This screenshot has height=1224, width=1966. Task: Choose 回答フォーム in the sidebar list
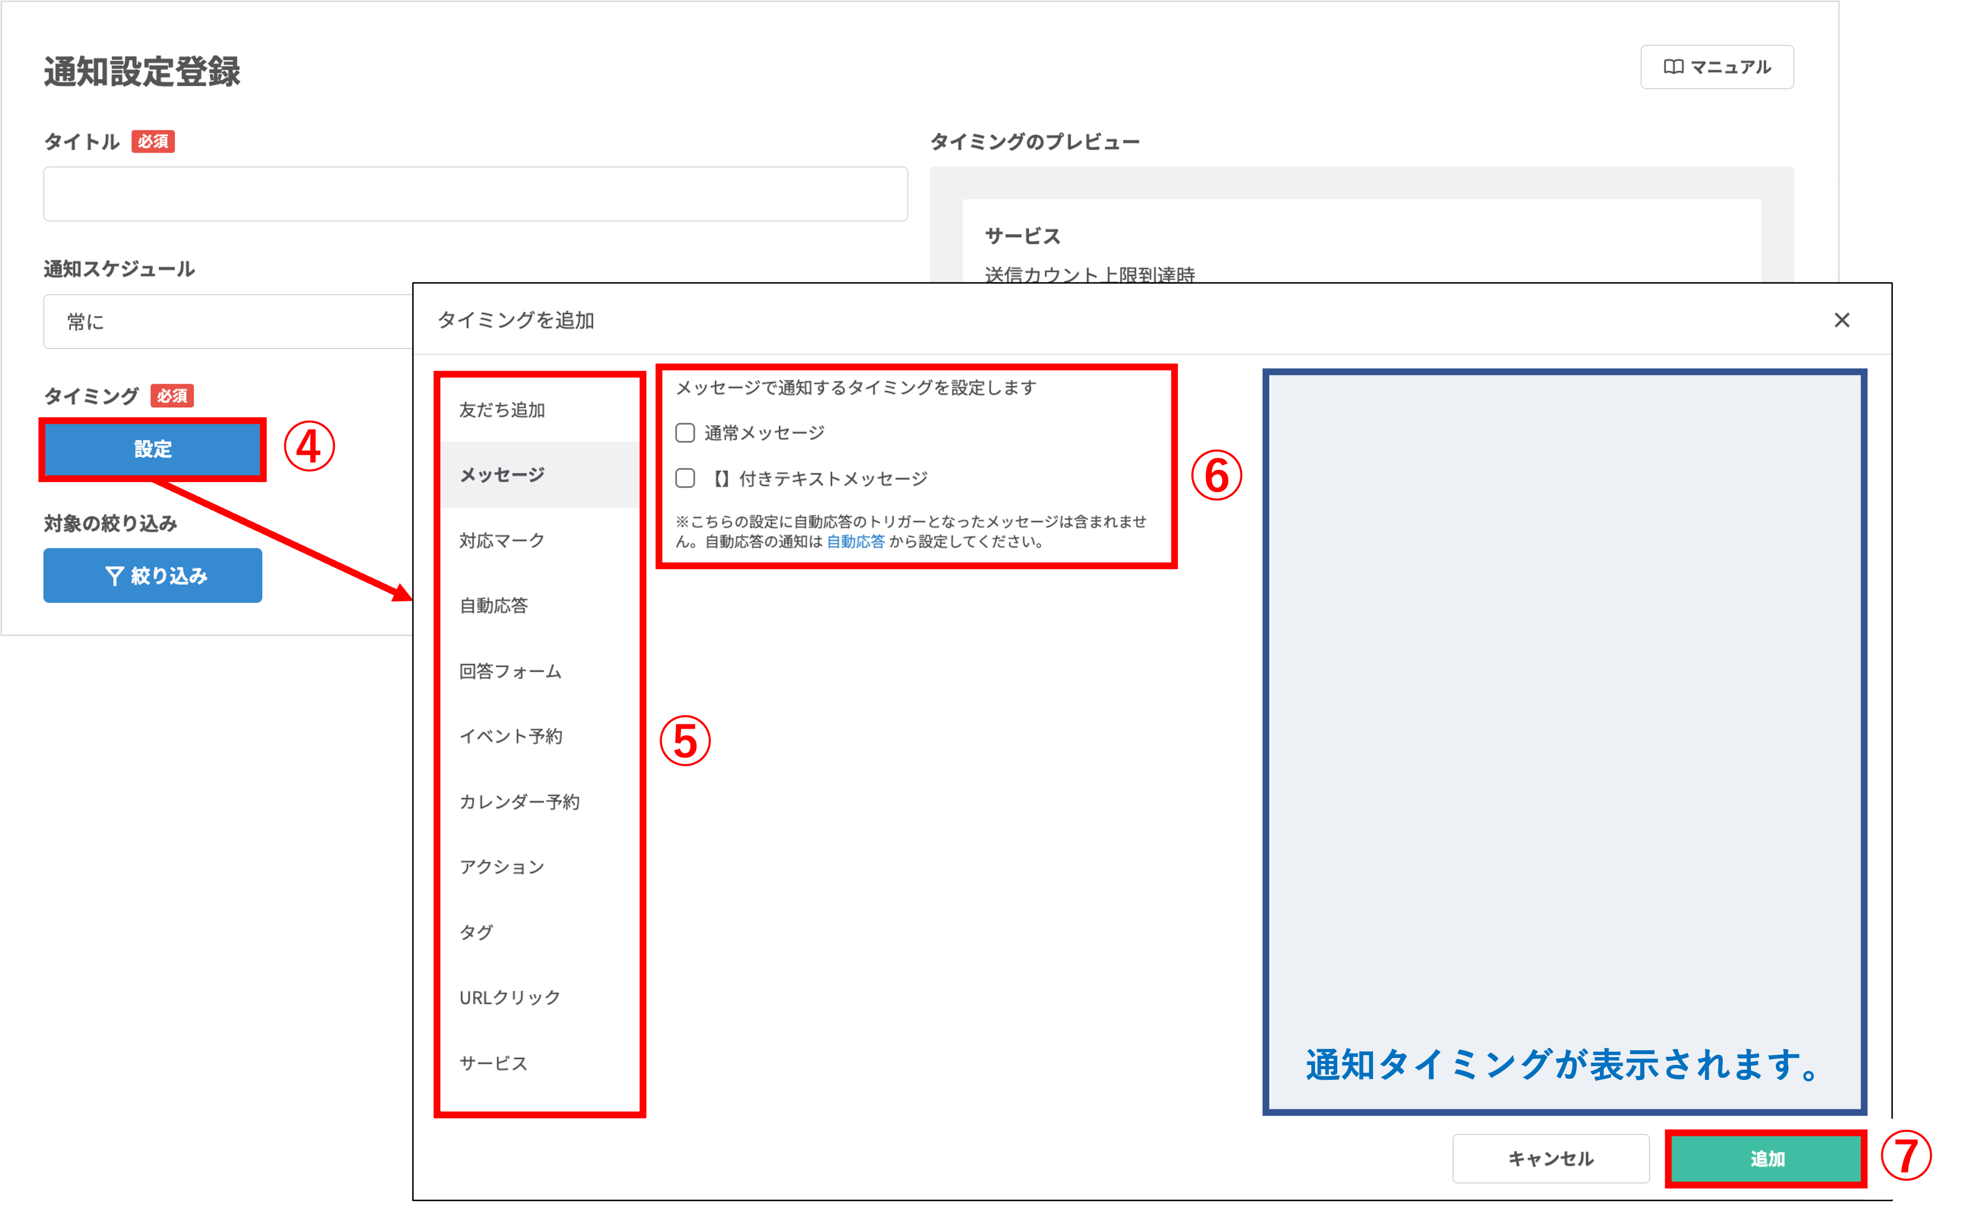[510, 671]
